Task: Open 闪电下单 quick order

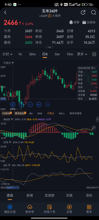Action: coord(50,209)
